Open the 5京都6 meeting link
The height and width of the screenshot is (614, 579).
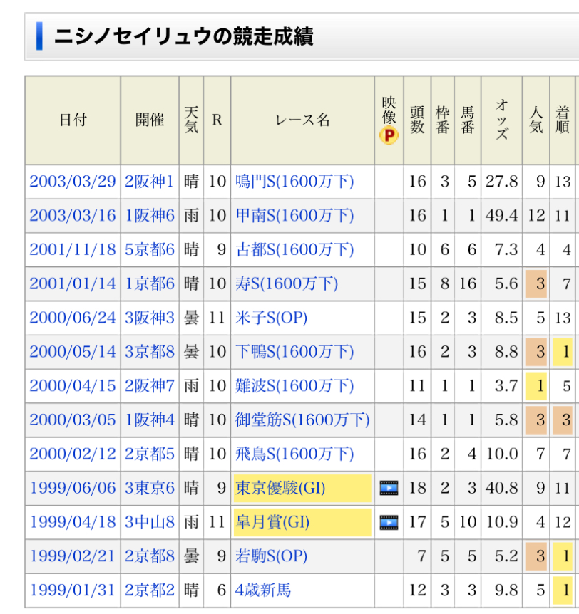point(149,249)
